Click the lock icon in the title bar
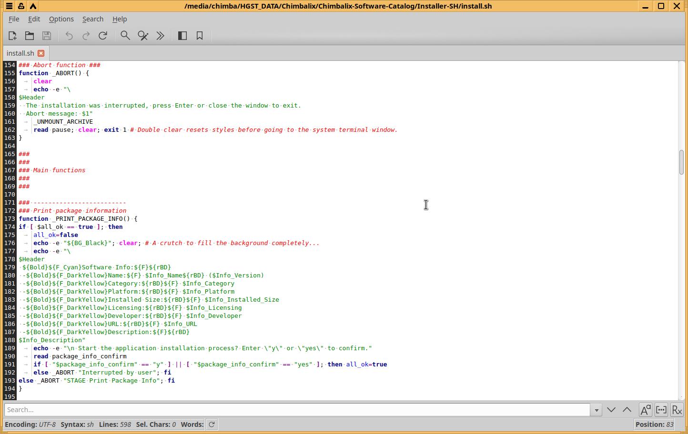Screen dimensions: 688x434 [x=21, y=6]
